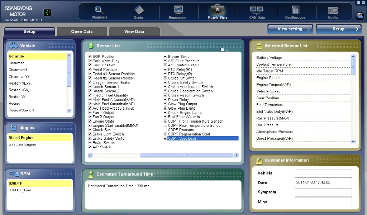Open the Guide book icon
The width and height of the screenshot is (367, 215).
(x=139, y=10)
